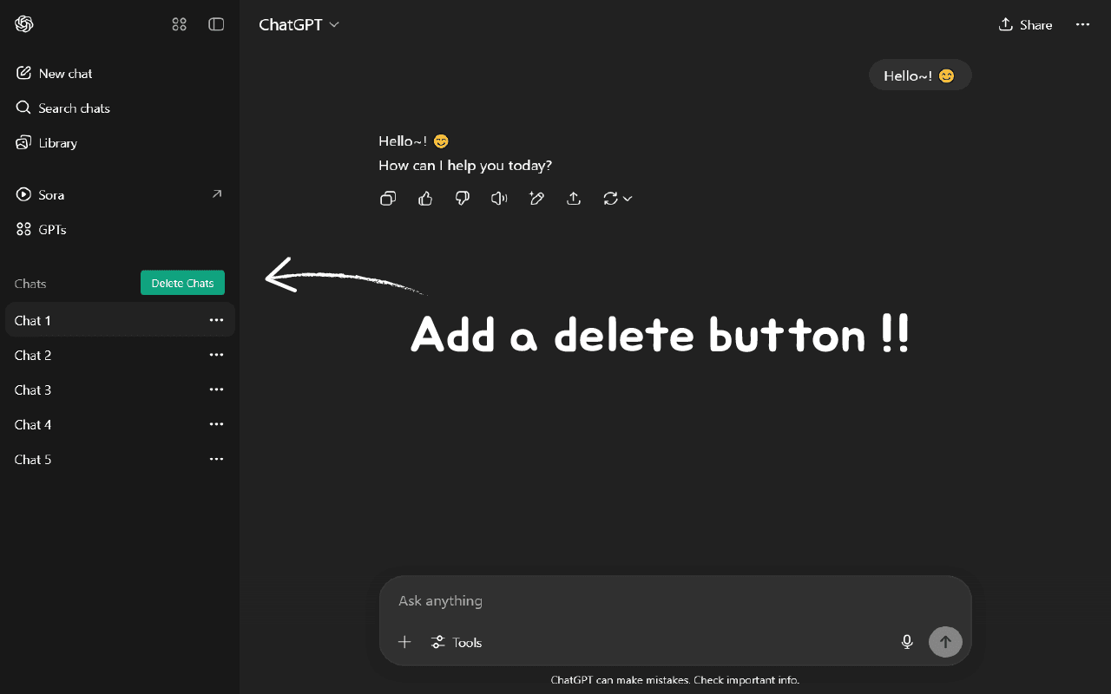The image size is (1111, 694).
Task: Click the plus attach icon
Action: click(x=404, y=642)
